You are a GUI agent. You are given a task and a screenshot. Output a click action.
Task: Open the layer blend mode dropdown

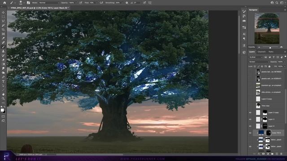[x=259, y=62]
